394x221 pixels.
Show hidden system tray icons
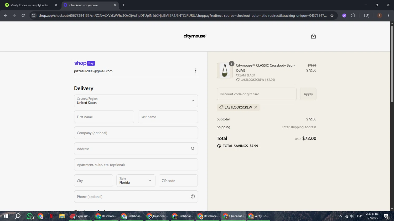pos(340,216)
